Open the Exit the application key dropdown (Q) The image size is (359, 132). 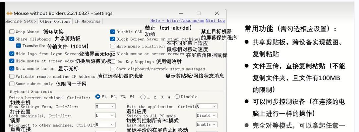point(207,106)
